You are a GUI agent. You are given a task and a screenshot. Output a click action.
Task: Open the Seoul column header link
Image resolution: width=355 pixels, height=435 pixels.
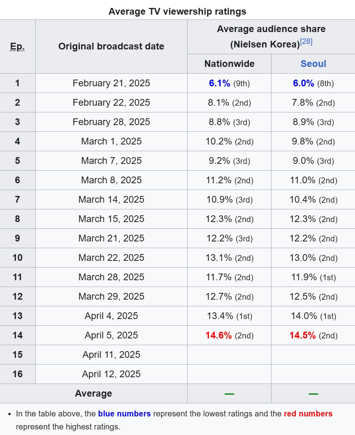point(313,64)
